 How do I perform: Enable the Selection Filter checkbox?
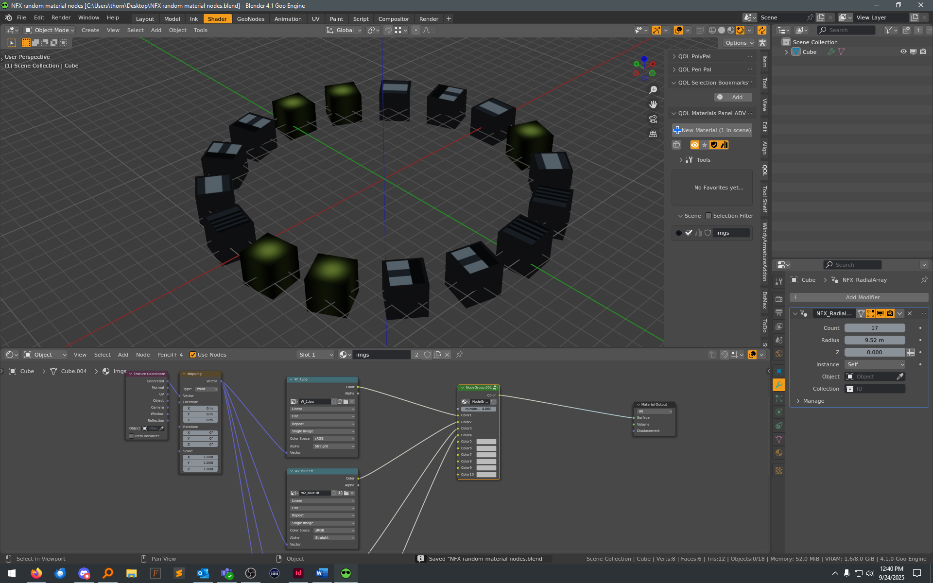click(x=708, y=216)
